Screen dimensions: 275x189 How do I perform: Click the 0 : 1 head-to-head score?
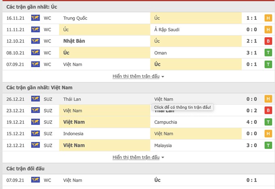coord(252,180)
